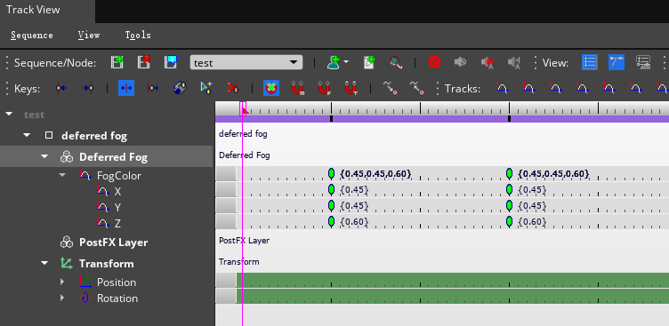Open the Add Node dropdown arrow

(346, 62)
